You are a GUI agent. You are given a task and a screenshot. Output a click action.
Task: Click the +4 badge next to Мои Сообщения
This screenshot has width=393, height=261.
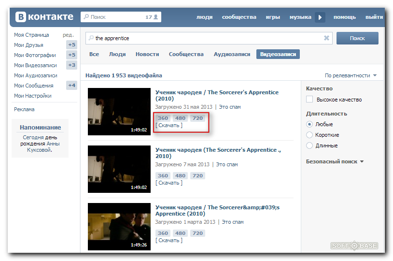(x=71, y=86)
